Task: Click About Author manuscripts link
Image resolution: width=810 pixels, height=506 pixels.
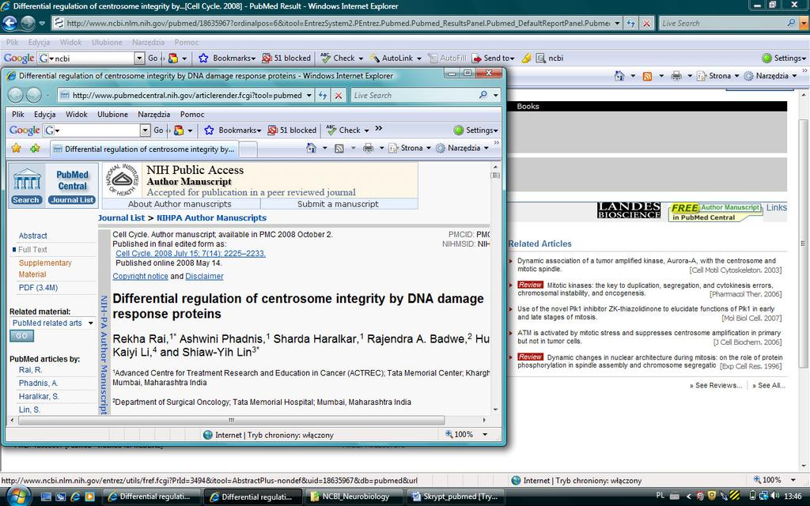Action: 180,204
